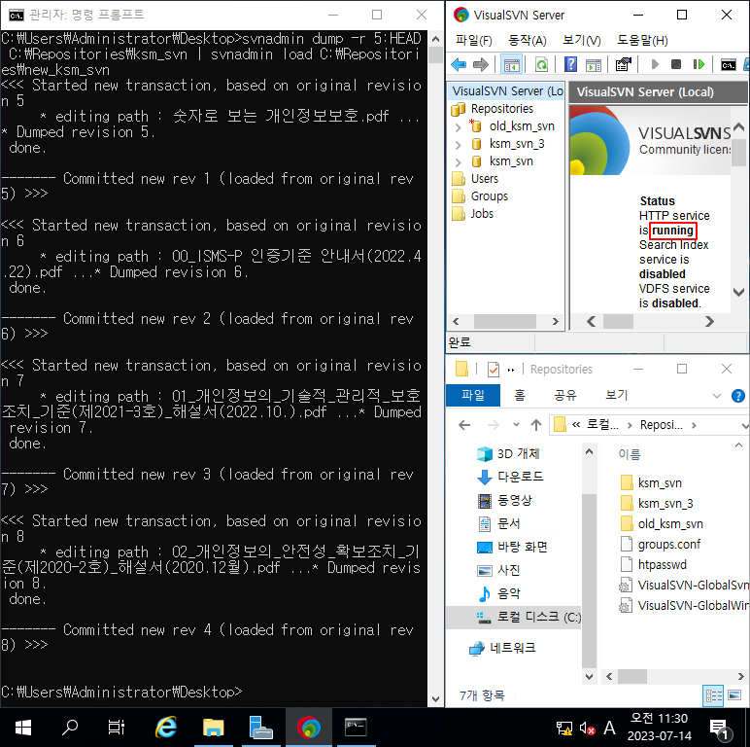Toggle Show/Hide Console Tree in VisualSVN toolbar
Image resolution: width=750 pixels, height=747 pixels.
[x=511, y=64]
